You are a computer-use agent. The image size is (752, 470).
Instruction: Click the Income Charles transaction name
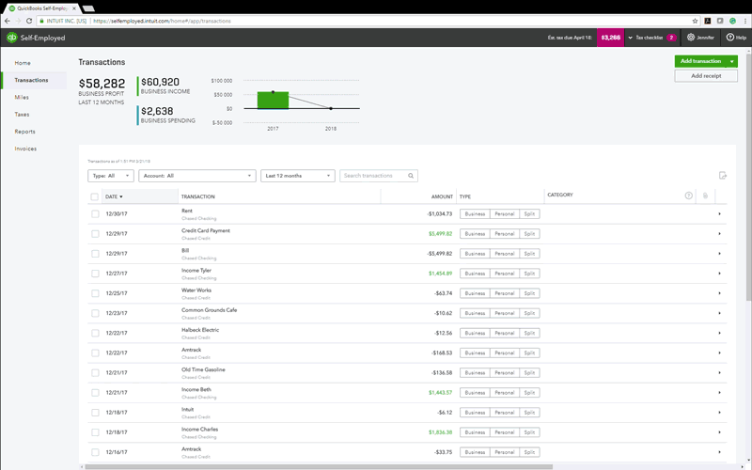click(199, 430)
